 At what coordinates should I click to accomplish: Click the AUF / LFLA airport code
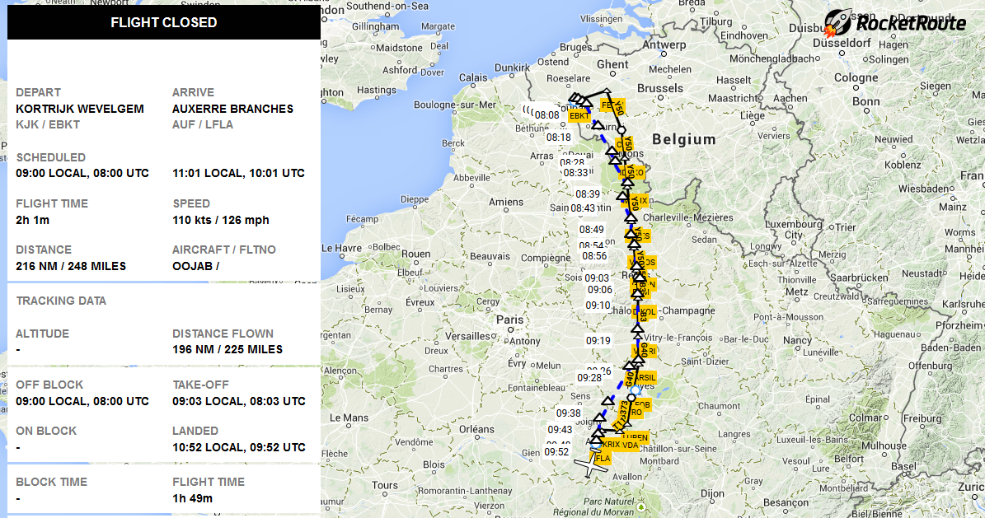click(203, 124)
